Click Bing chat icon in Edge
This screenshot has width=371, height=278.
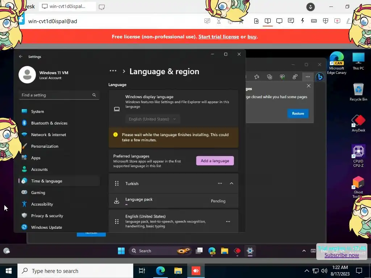click(x=320, y=77)
